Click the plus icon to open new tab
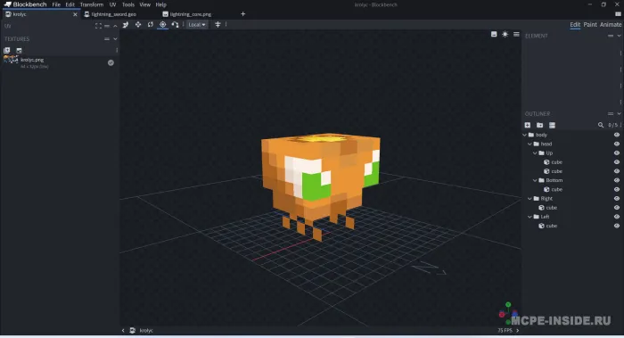 coord(242,14)
